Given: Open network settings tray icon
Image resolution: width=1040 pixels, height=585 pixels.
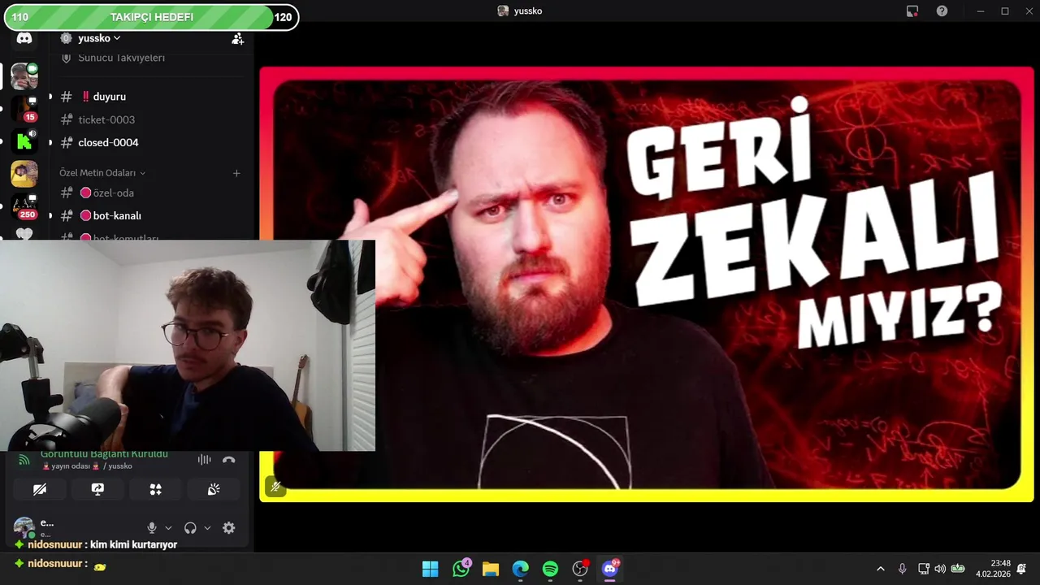Looking at the screenshot, I should coord(924,569).
